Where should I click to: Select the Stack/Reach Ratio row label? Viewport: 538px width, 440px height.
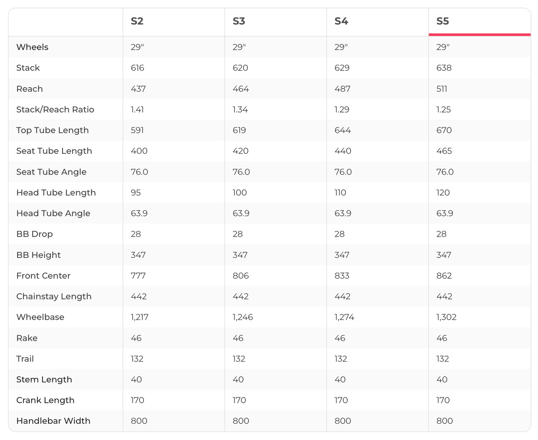click(55, 109)
